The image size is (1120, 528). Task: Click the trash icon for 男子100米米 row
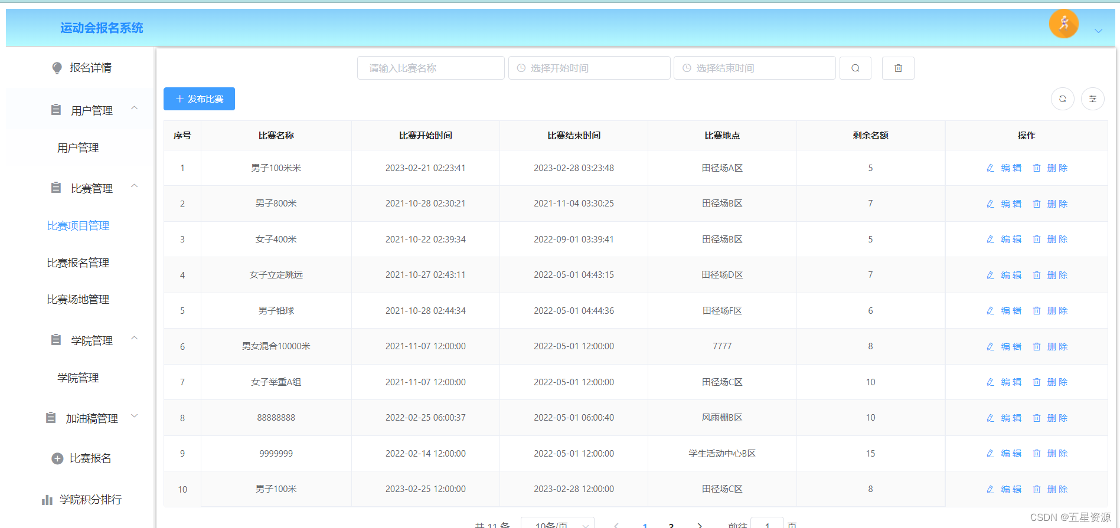click(1037, 168)
